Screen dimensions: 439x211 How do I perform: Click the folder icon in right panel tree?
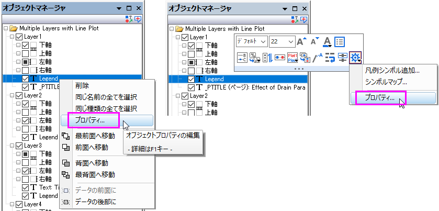click(x=180, y=29)
